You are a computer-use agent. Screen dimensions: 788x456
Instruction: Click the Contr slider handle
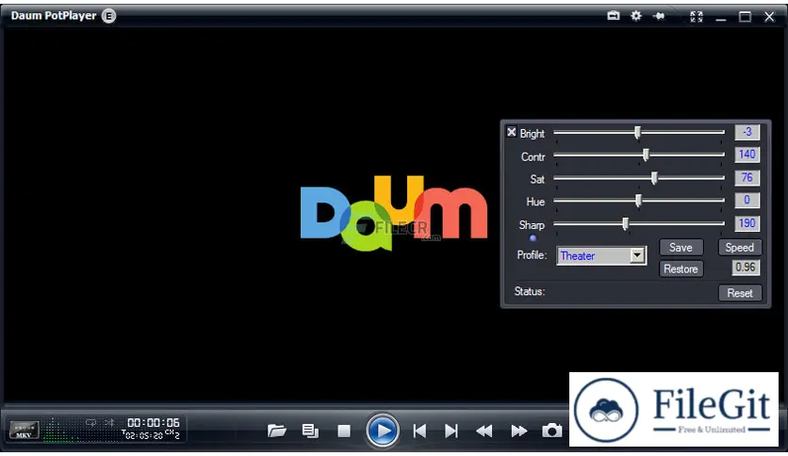646,155
